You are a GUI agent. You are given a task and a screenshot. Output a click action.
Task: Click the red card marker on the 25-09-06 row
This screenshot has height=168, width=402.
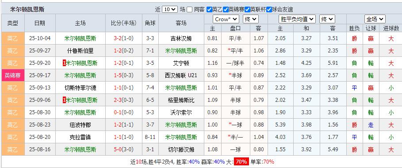click(x=65, y=100)
